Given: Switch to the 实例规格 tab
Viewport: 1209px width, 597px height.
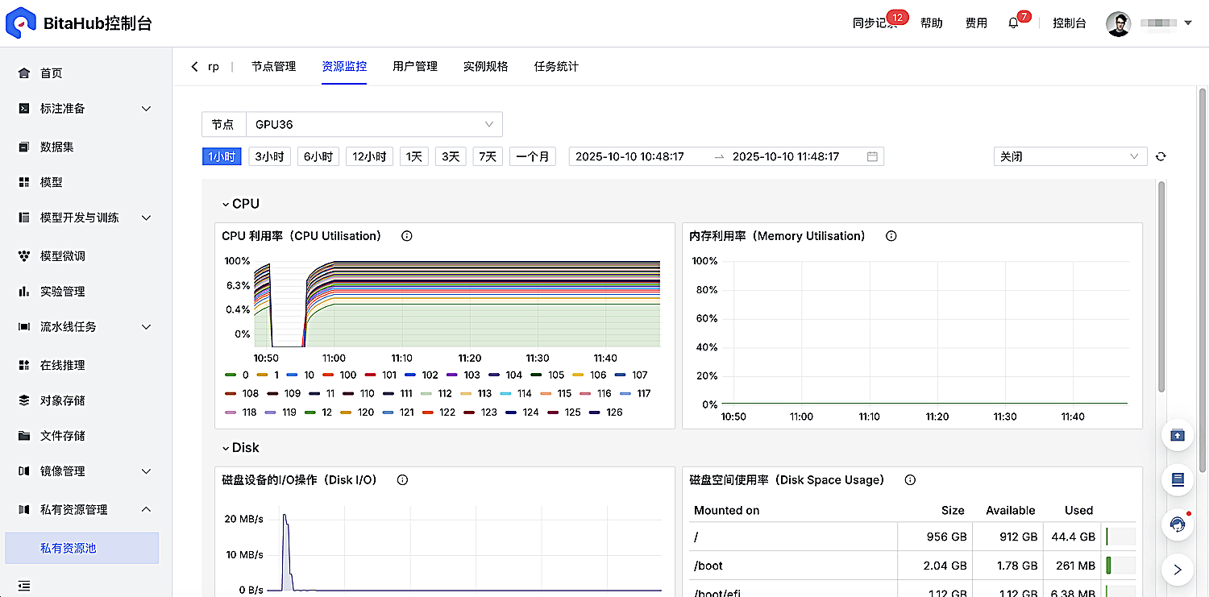Looking at the screenshot, I should coord(486,67).
